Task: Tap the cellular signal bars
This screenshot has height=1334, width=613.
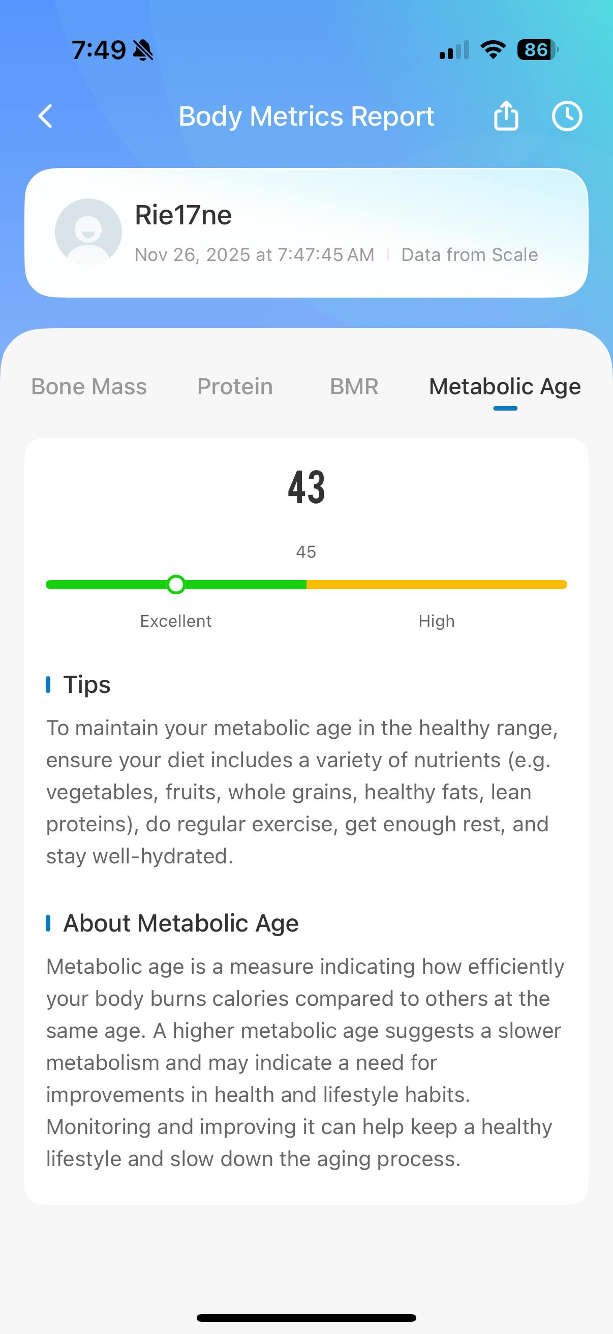Action: click(454, 50)
